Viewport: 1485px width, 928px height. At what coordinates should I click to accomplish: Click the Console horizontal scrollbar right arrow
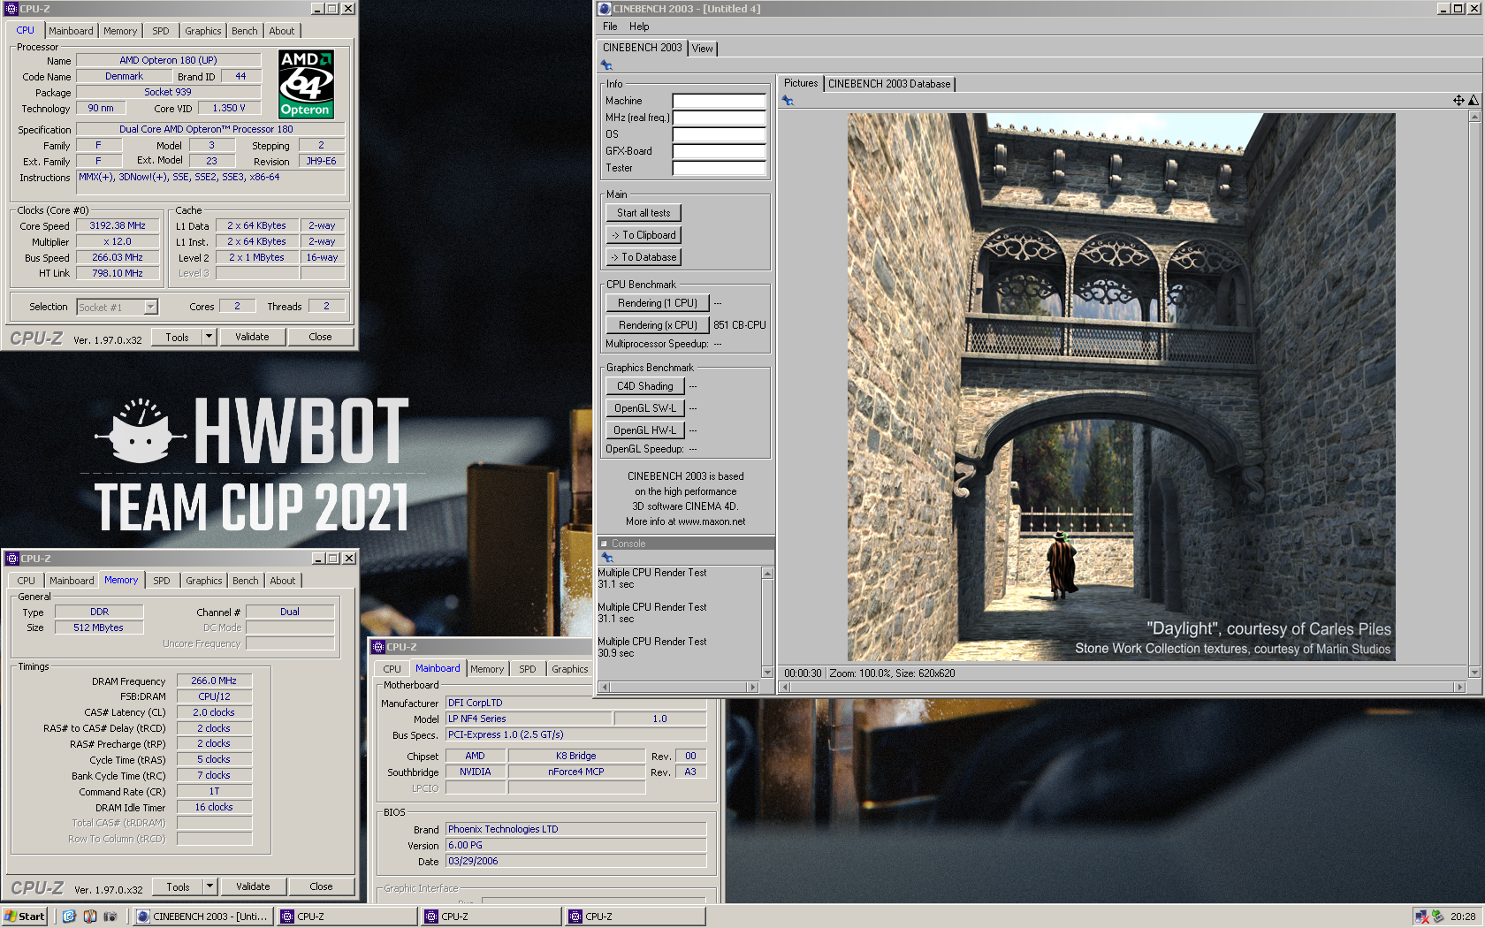(753, 687)
